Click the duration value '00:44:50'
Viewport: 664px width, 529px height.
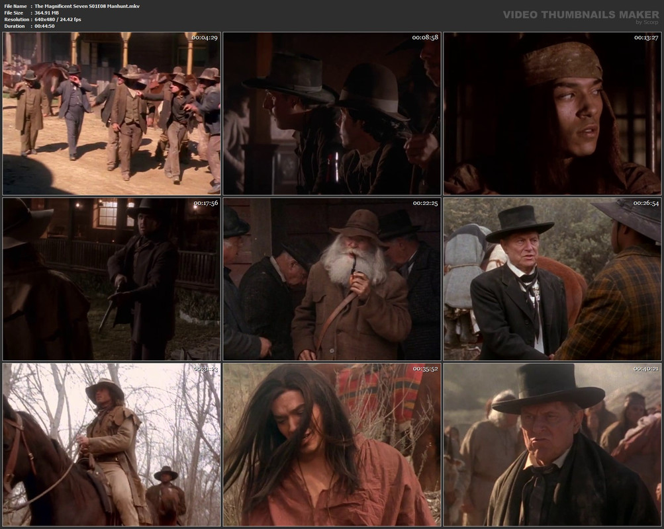pyautogui.click(x=44, y=26)
